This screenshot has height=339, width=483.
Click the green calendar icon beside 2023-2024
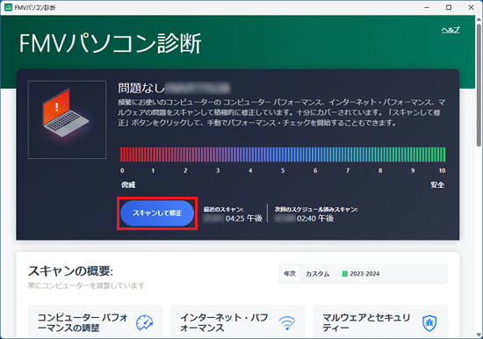345,274
